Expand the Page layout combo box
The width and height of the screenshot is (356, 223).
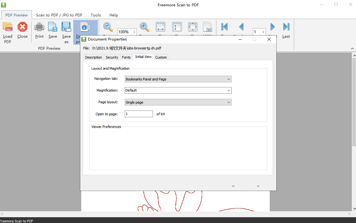(229, 102)
